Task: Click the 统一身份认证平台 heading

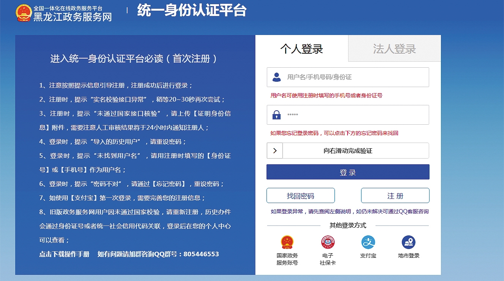Action: [x=192, y=11]
